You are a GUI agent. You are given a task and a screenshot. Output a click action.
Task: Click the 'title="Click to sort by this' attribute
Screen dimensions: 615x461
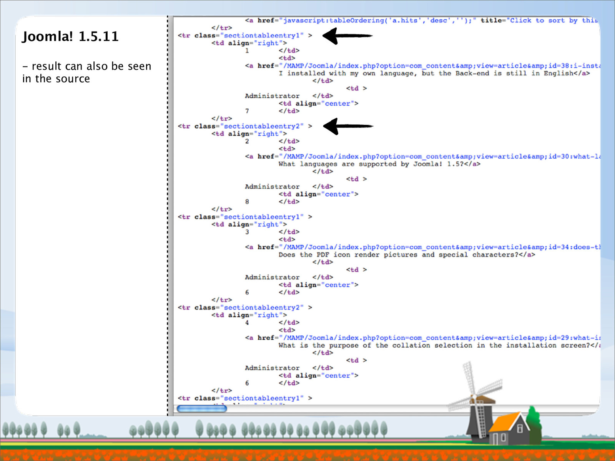point(539,20)
